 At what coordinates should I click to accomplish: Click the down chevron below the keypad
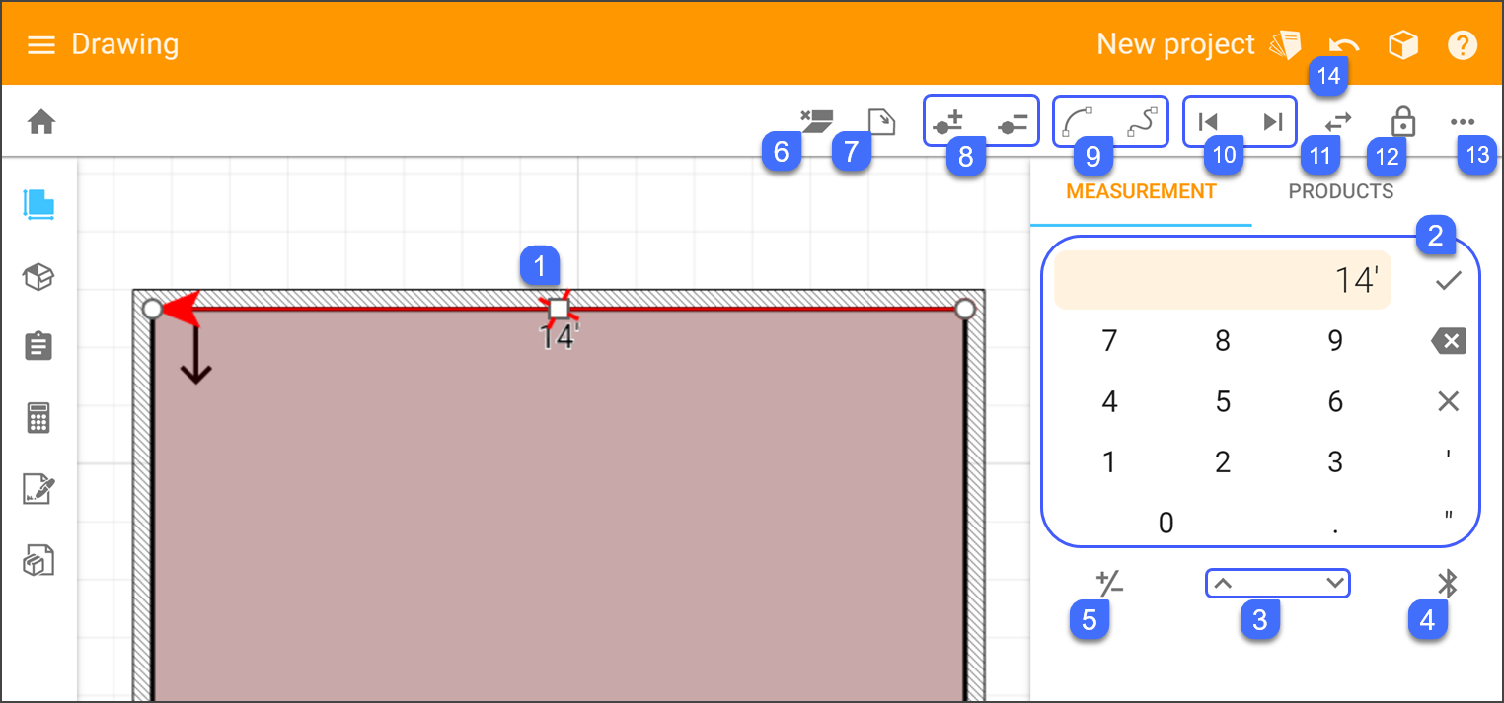(x=1335, y=583)
